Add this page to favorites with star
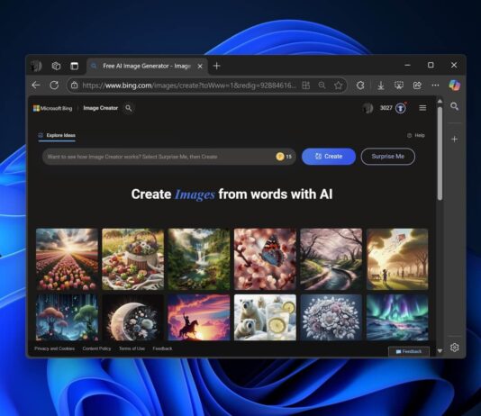Screen dimensions: 481x416 pos(339,86)
